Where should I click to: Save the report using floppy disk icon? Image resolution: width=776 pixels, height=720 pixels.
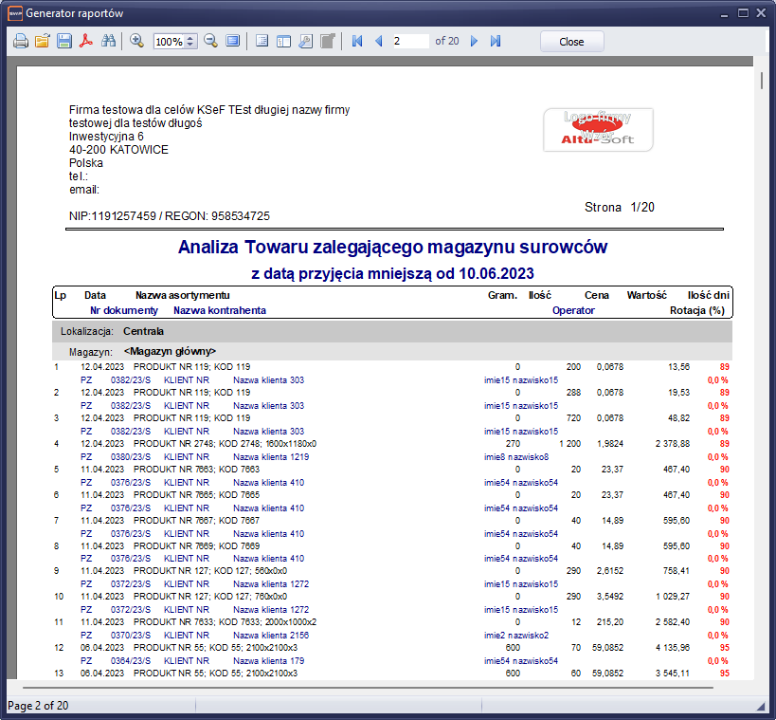pyautogui.click(x=63, y=42)
